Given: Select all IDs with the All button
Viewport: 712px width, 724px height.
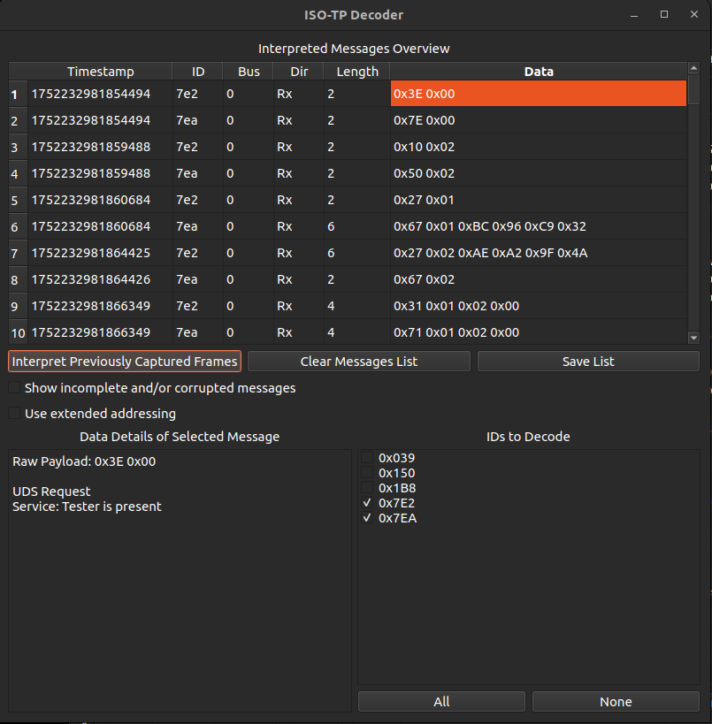Looking at the screenshot, I should pos(441,702).
